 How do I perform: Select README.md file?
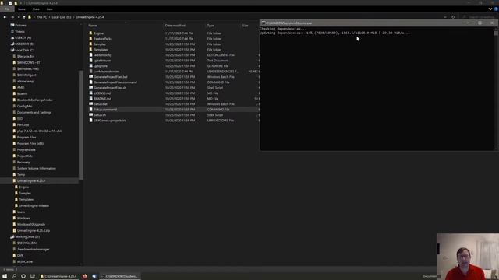102,99
